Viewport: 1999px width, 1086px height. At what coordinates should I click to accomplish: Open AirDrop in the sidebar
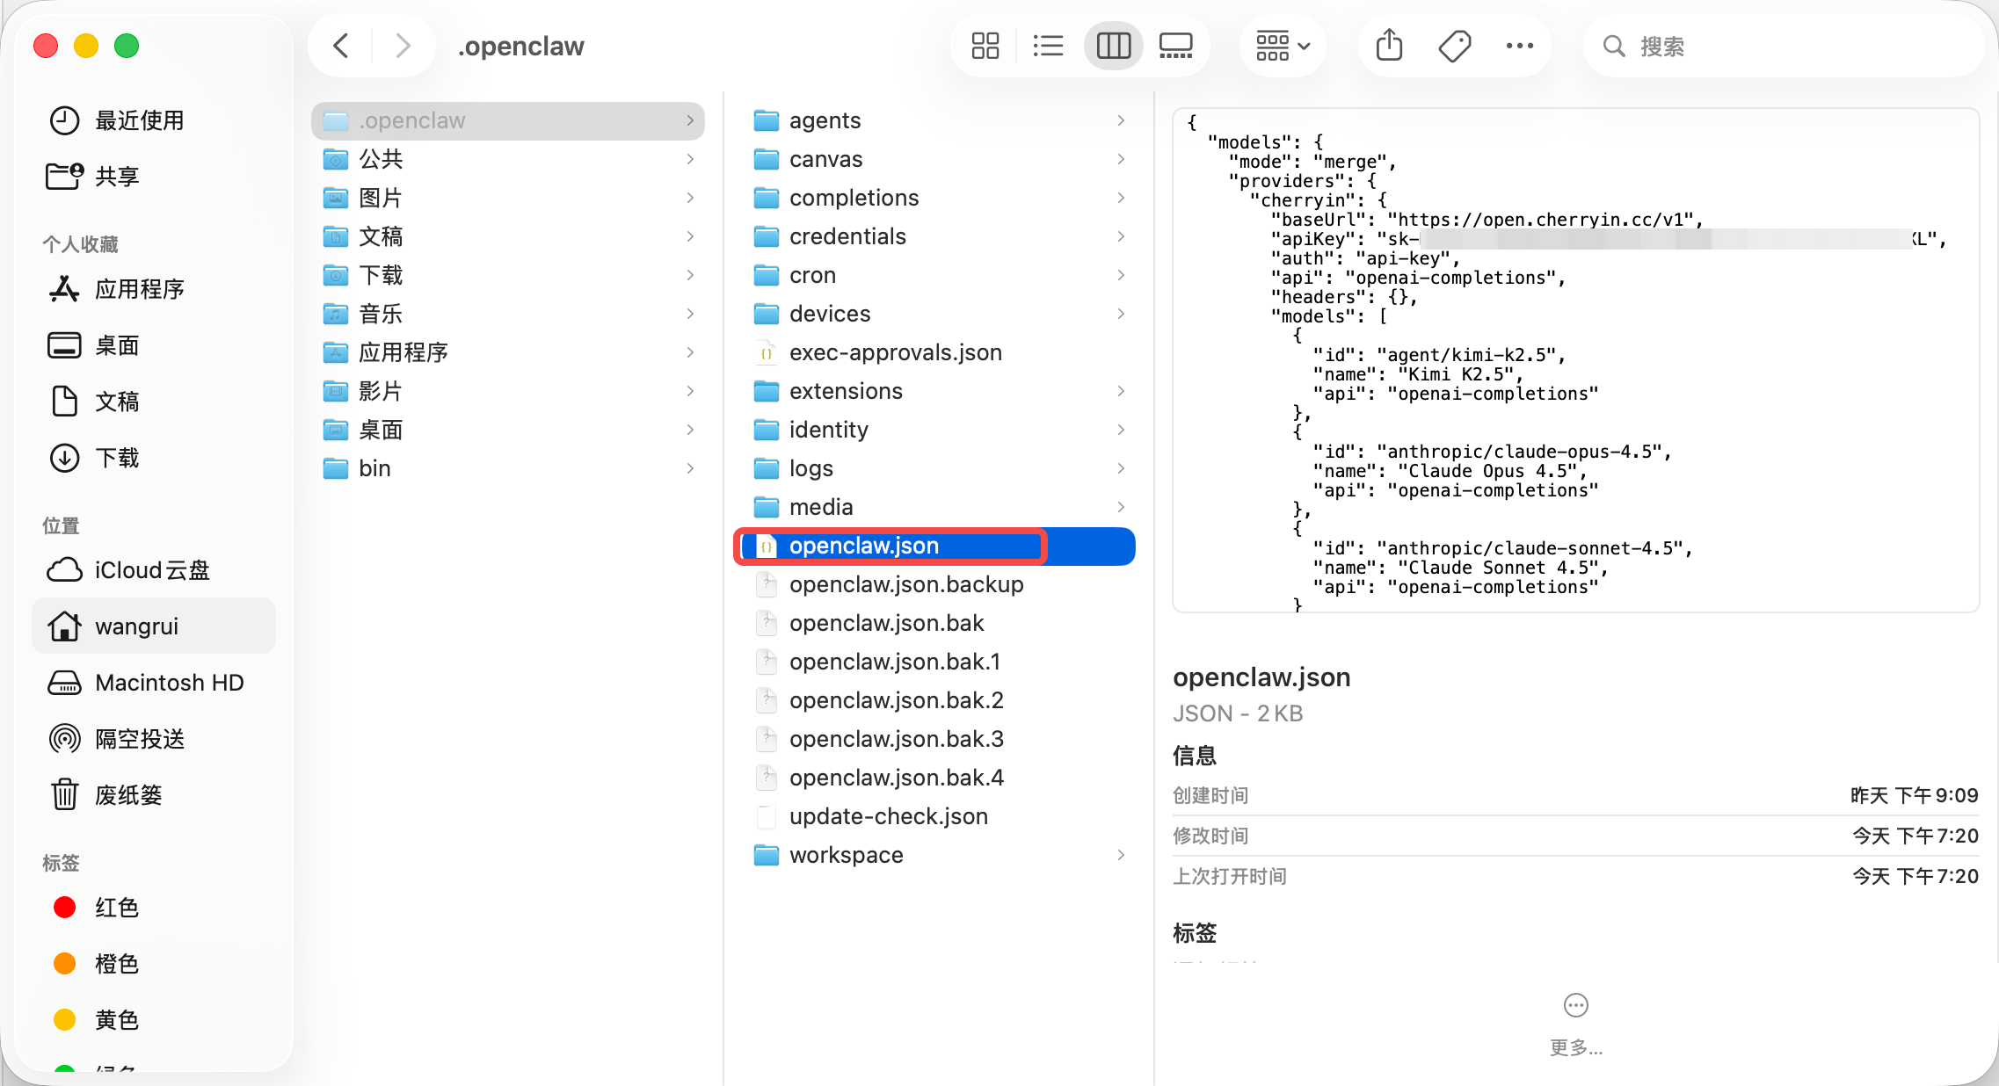tap(139, 739)
